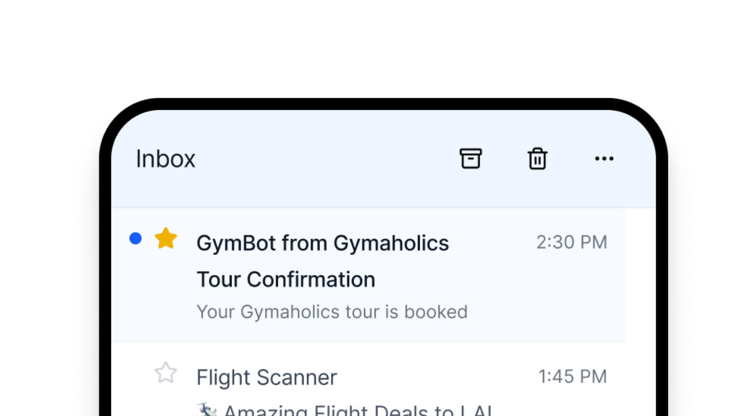Mark GymBot message as read via blue dot
The image size is (740, 416).
pos(136,239)
